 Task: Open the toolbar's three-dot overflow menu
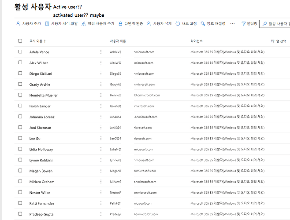(233, 24)
